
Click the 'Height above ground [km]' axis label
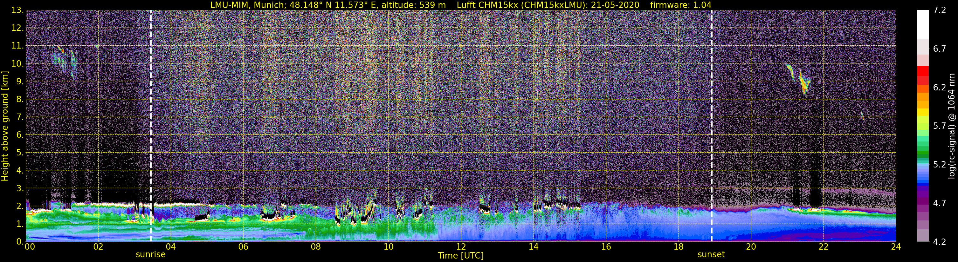(x=5, y=126)
